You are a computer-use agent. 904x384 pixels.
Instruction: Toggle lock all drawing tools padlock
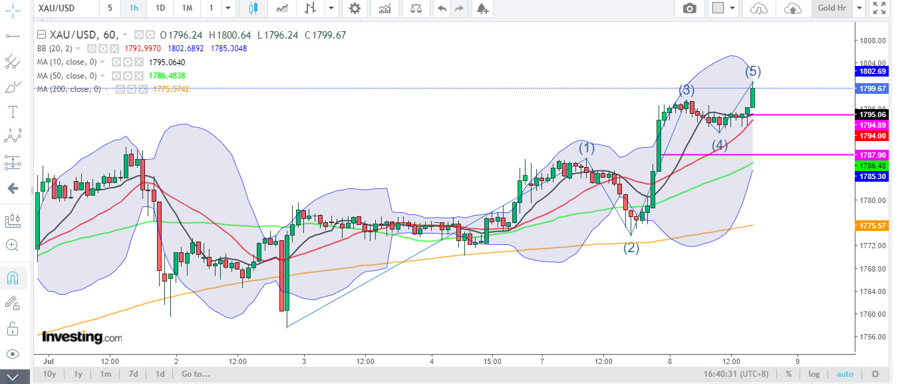12,328
